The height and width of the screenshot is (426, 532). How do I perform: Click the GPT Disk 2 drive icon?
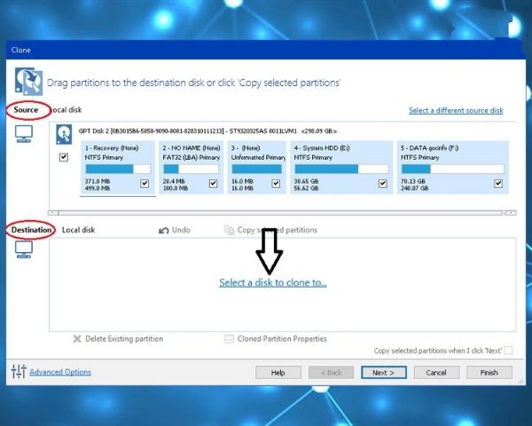(65, 134)
